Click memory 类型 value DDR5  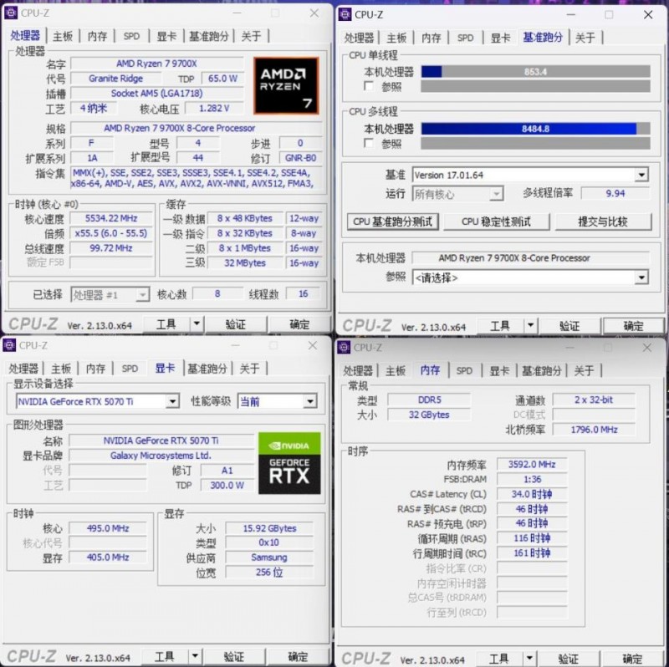click(429, 400)
